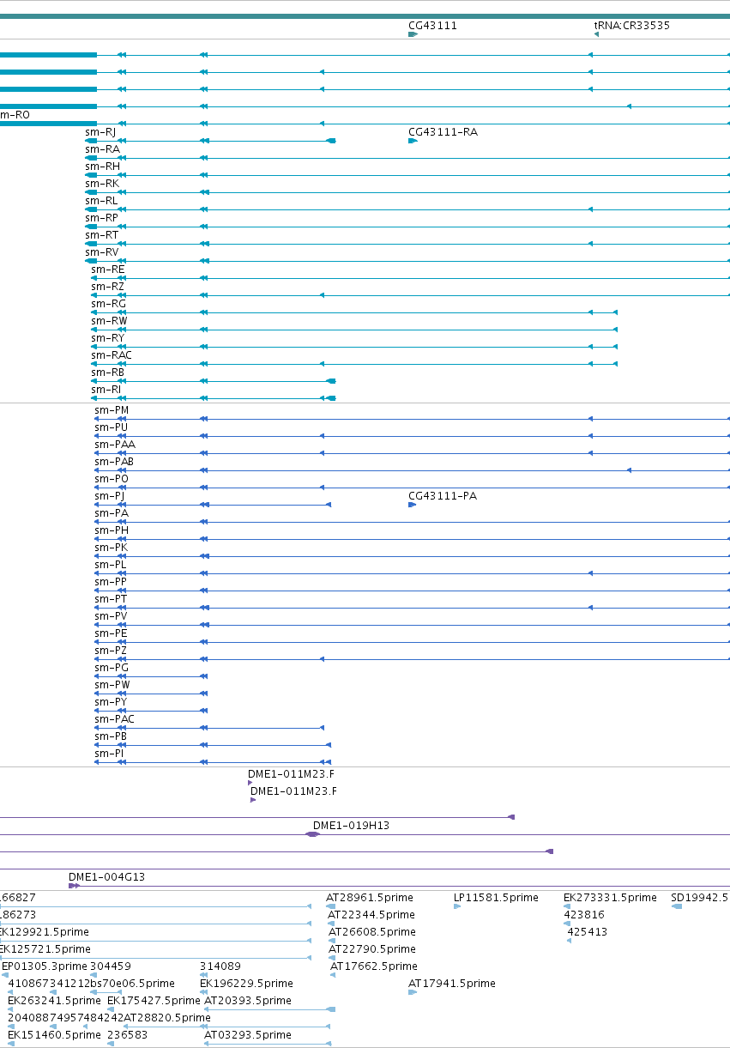Select the CG43111-RA transcript label
This screenshot has height=1048, width=730.
pyautogui.click(x=443, y=132)
